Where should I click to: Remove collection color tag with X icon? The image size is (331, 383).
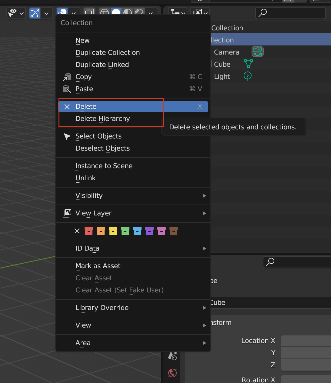[77, 231]
